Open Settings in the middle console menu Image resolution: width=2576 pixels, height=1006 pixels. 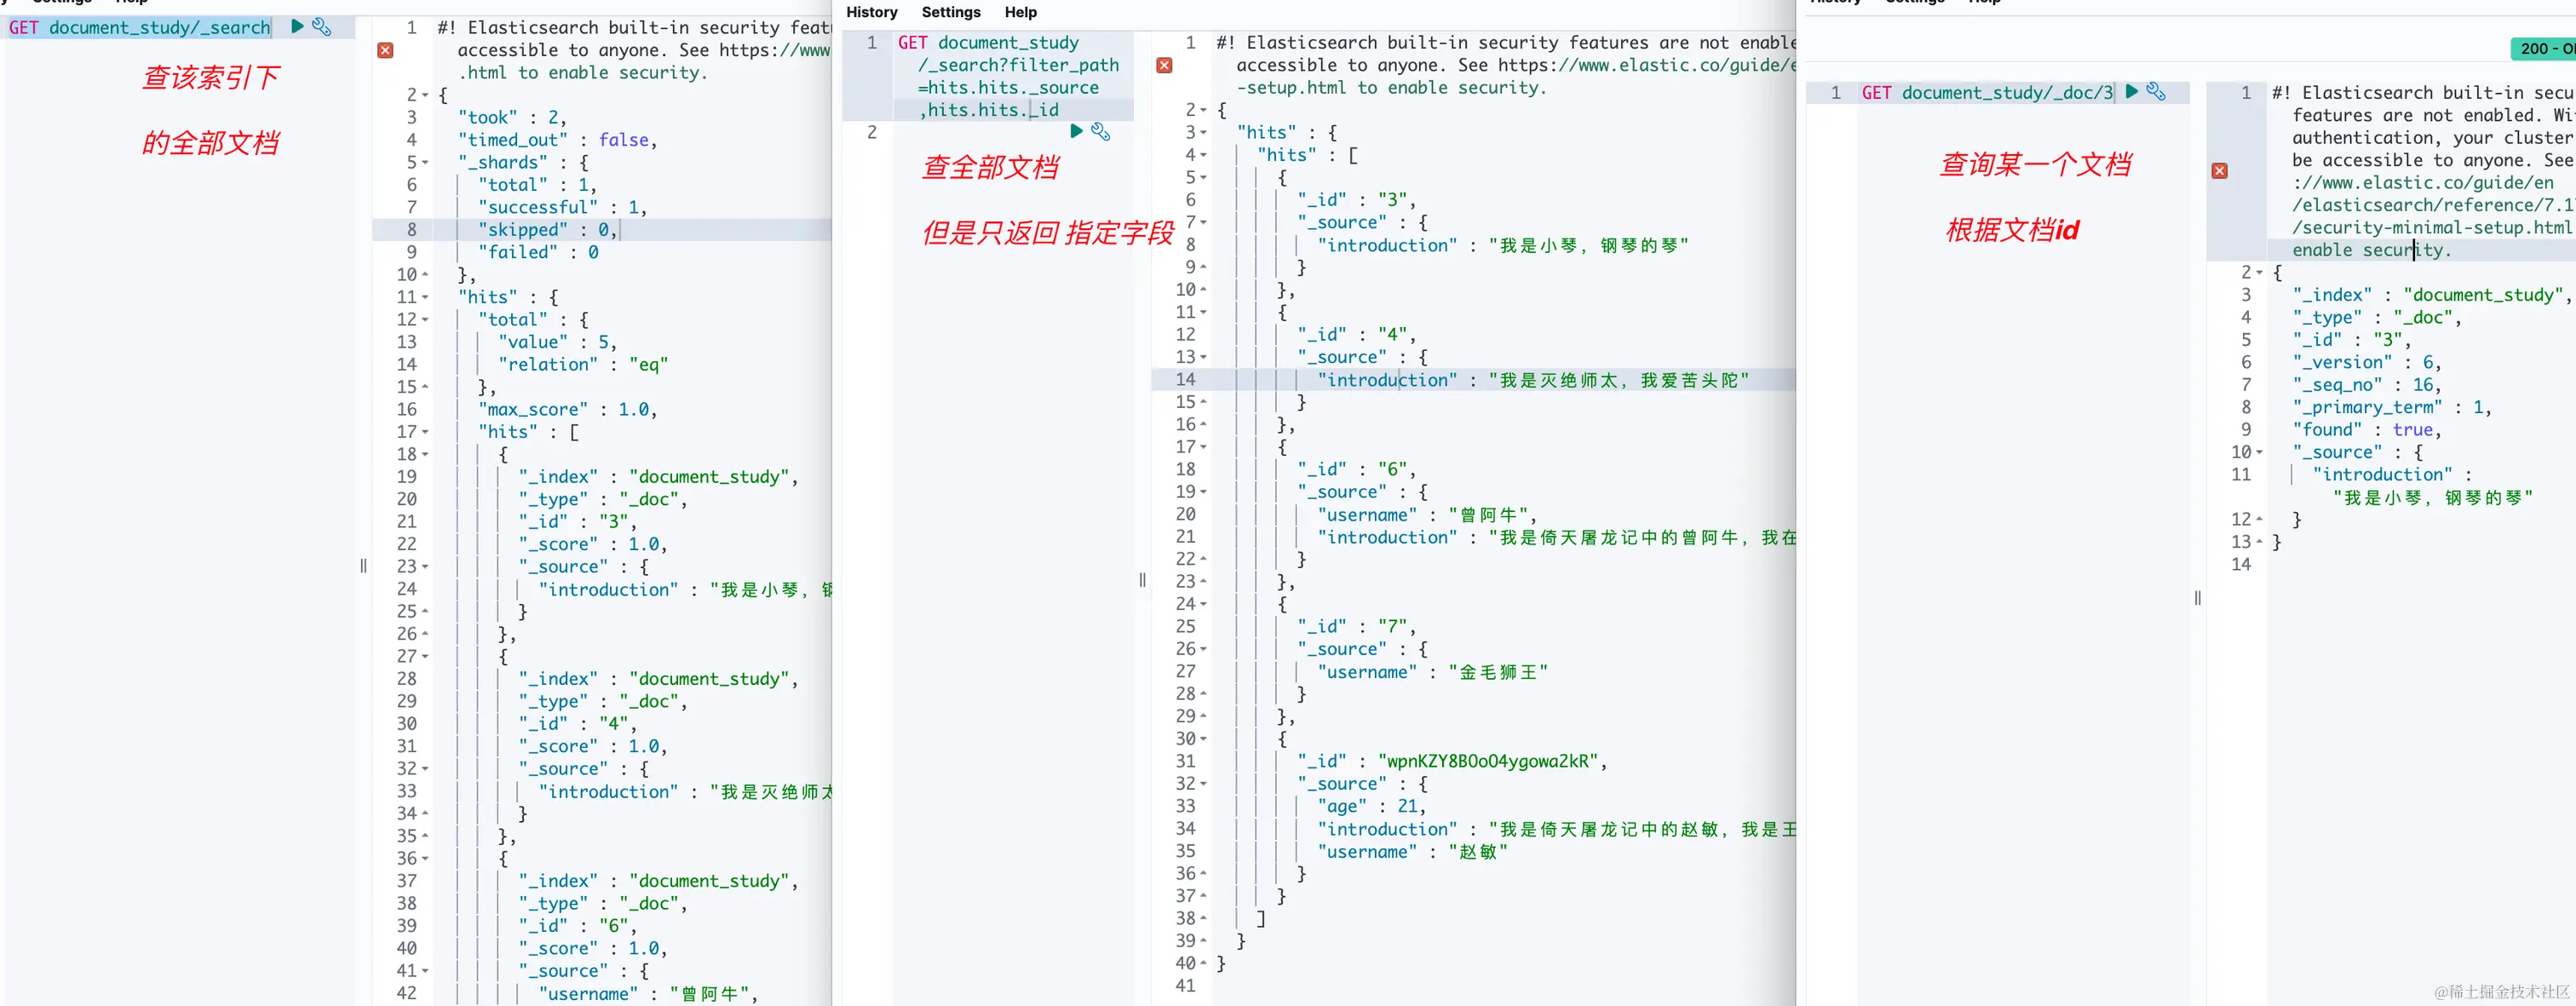pyautogui.click(x=950, y=12)
